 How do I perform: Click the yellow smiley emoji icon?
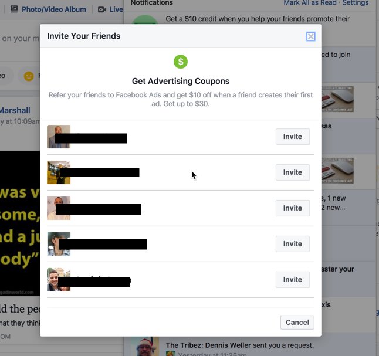click(x=29, y=76)
